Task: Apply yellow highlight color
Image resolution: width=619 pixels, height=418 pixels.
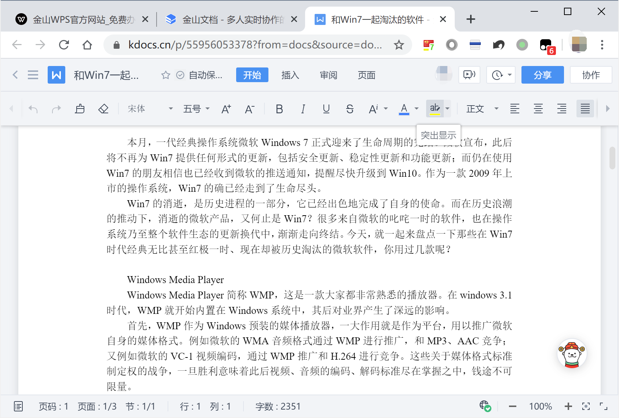Action: coord(435,109)
